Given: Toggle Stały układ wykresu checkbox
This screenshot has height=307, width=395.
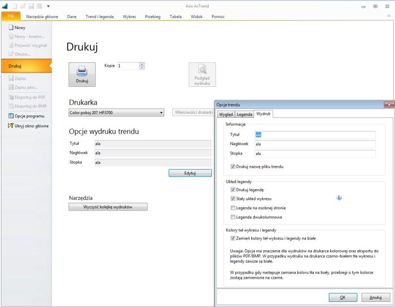Looking at the screenshot, I should click(233, 199).
